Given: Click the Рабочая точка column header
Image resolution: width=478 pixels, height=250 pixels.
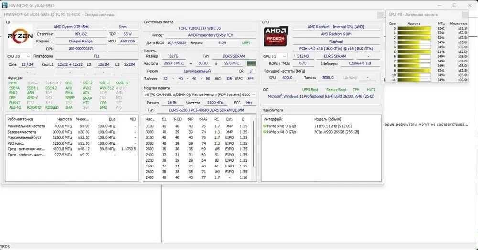Looking at the screenshot, I should tap(20, 119).
